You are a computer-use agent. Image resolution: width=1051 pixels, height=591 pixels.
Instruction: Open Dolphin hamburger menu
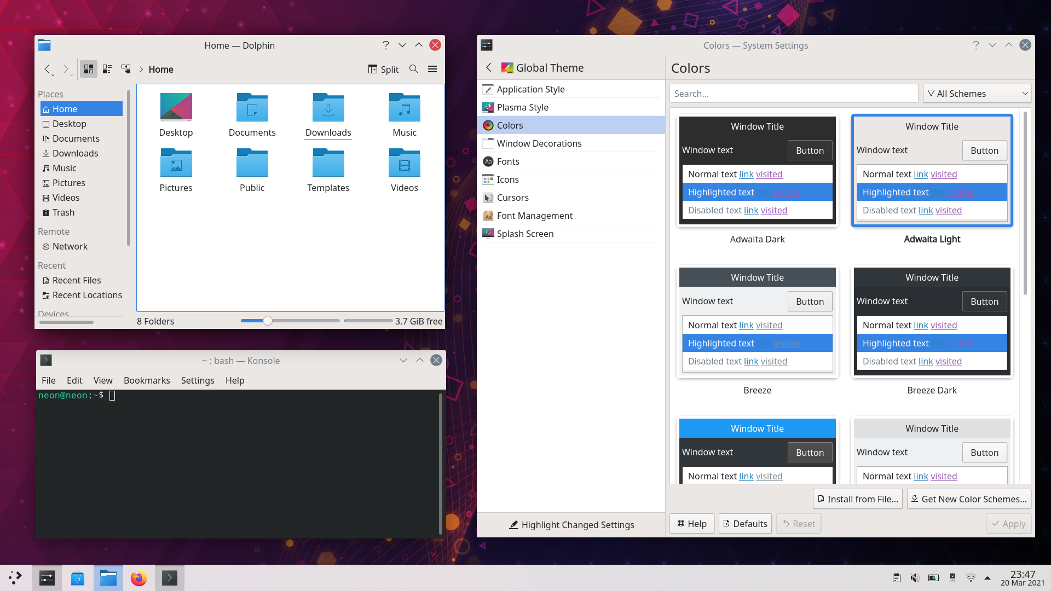(x=432, y=69)
